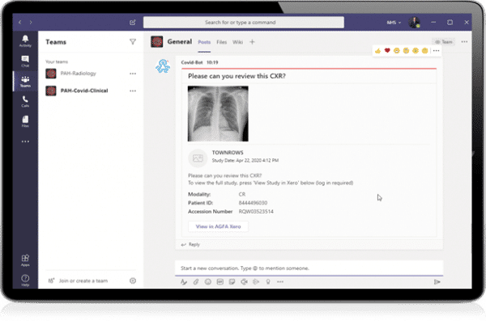This screenshot has width=486, height=321.
Task: Reply to the Covid-Bot message
Action: 190,244
